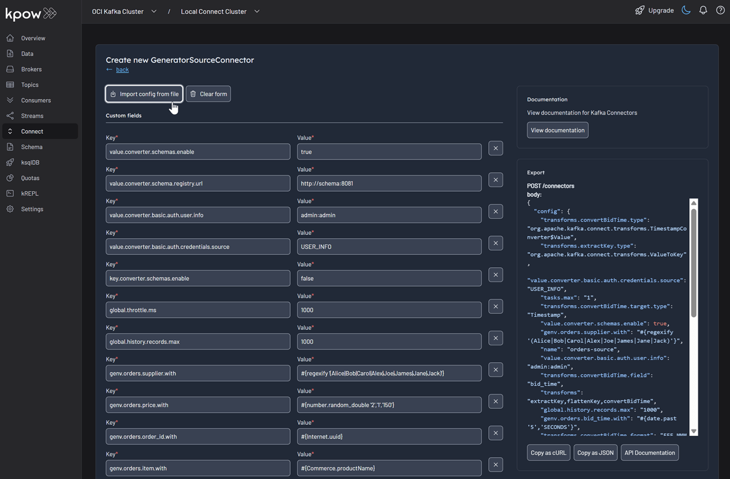Click Export panel scroll down arrow
The height and width of the screenshot is (479, 730).
pos(694,431)
